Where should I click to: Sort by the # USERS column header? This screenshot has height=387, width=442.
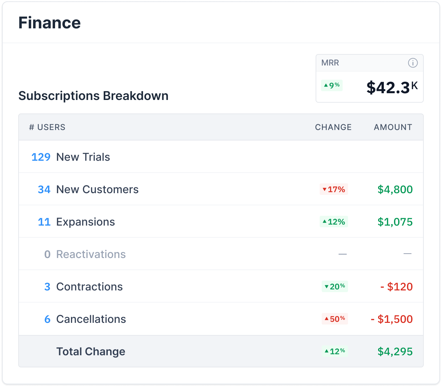pyautogui.click(x=47, y=127)
